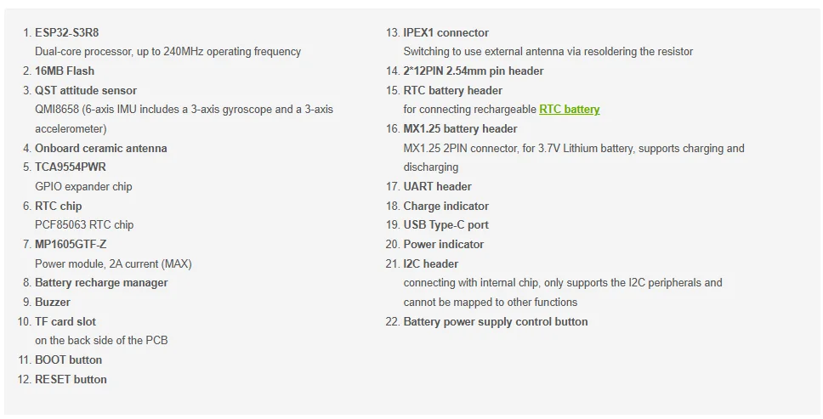Viewport: 823px width, 419px height.
Task: Click the TF card slot heading
Action: pyautogui.click(x=65, y=321)
